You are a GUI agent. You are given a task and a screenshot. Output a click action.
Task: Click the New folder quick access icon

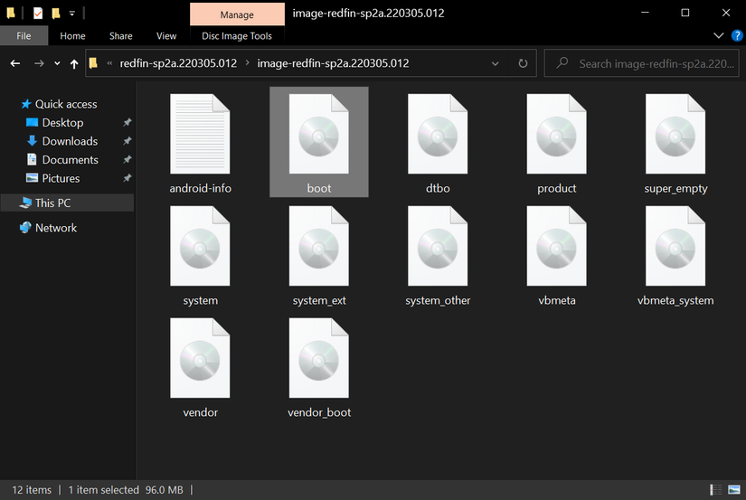[56, 14]
